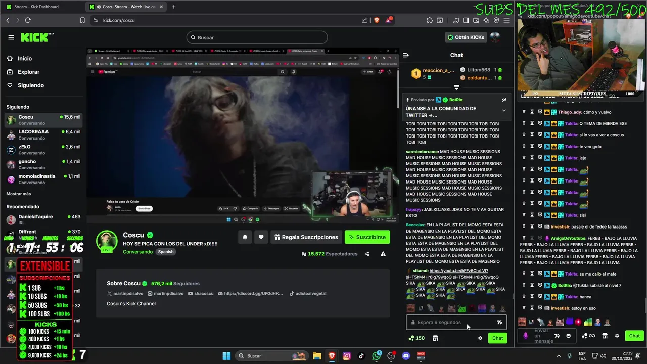Screen dimensions: 647x364
Task: Click the Kick logo
Action: 36,37
